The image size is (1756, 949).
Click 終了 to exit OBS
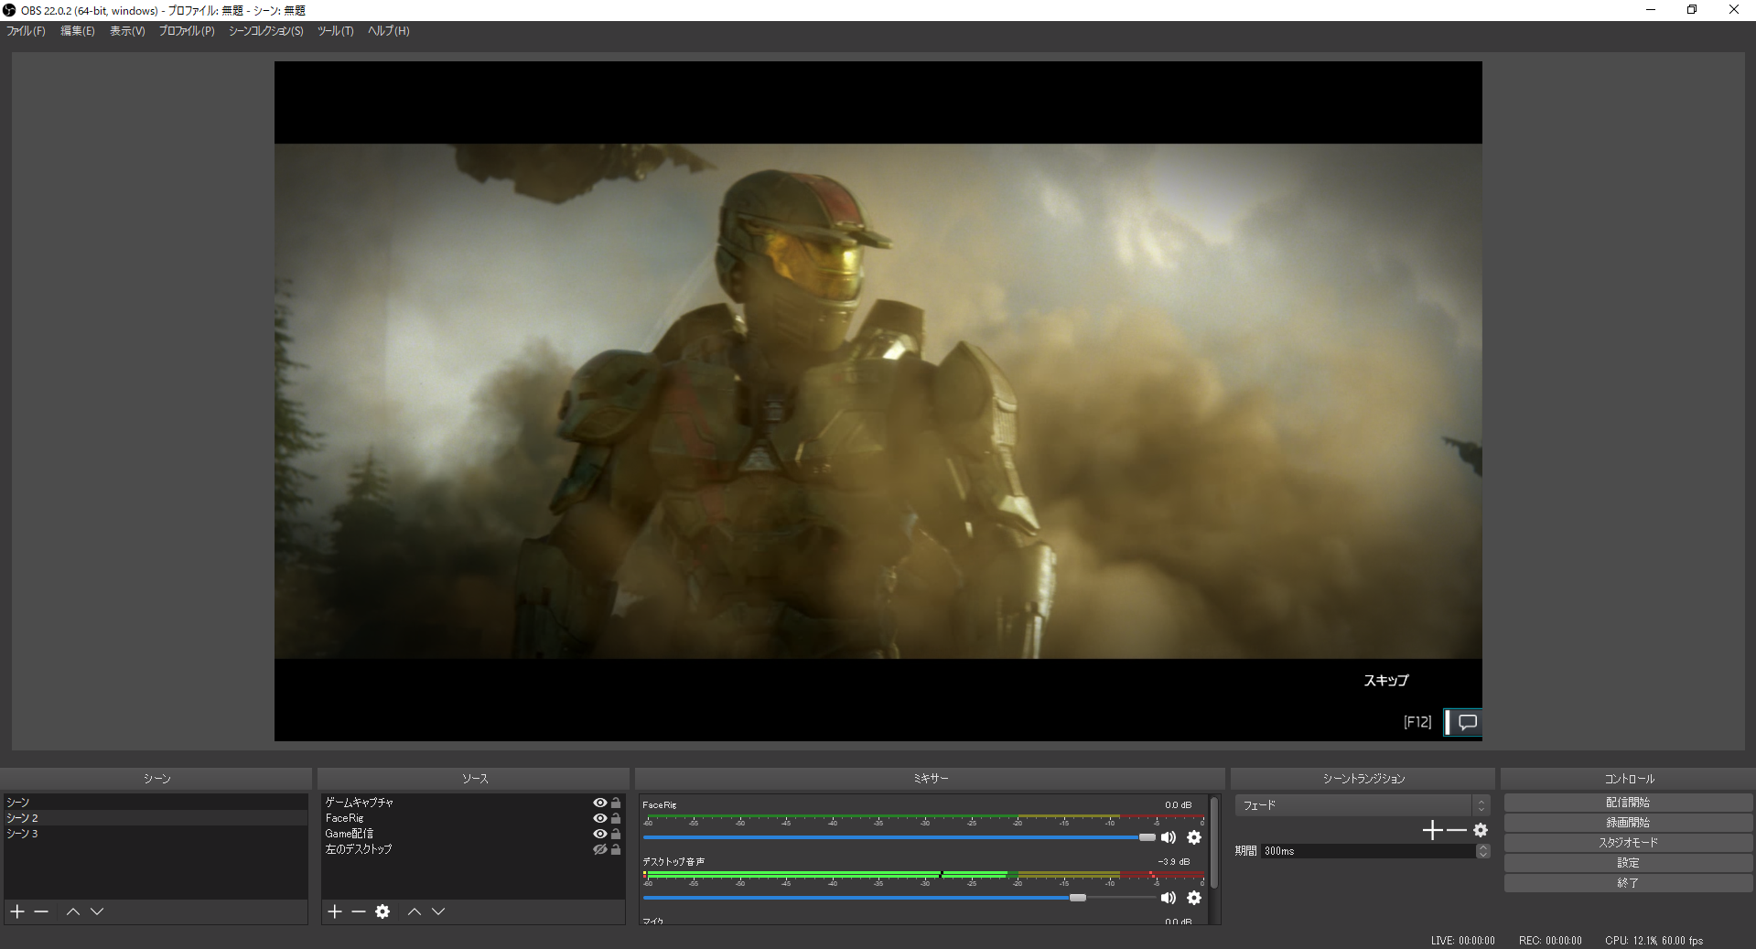click(x=1628, y=882)
